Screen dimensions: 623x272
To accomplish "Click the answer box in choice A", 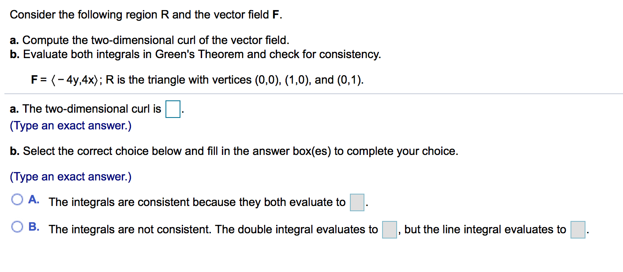I will [x=357, y=202].
